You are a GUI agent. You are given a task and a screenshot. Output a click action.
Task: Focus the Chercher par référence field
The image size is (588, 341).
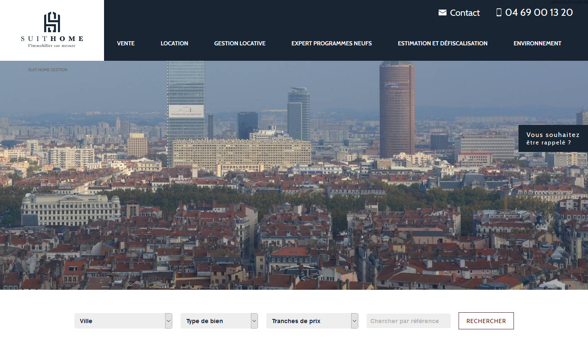coord(409,321)
